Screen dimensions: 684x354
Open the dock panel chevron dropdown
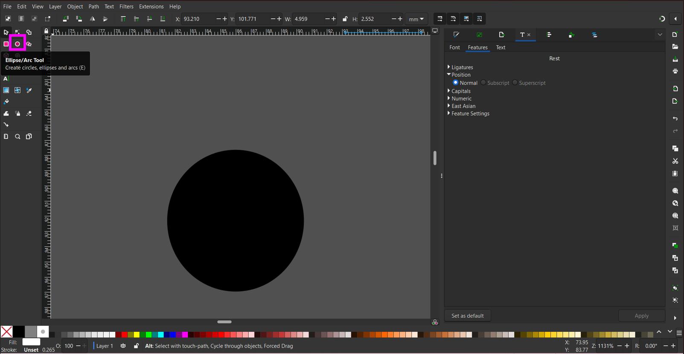click(x=660, y=35)
